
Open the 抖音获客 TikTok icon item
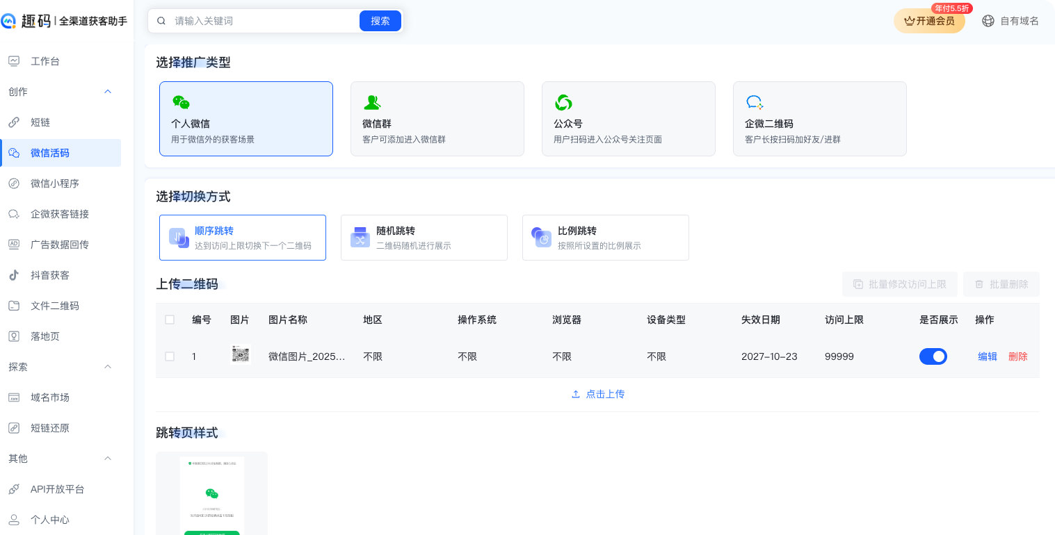[14, 275]
